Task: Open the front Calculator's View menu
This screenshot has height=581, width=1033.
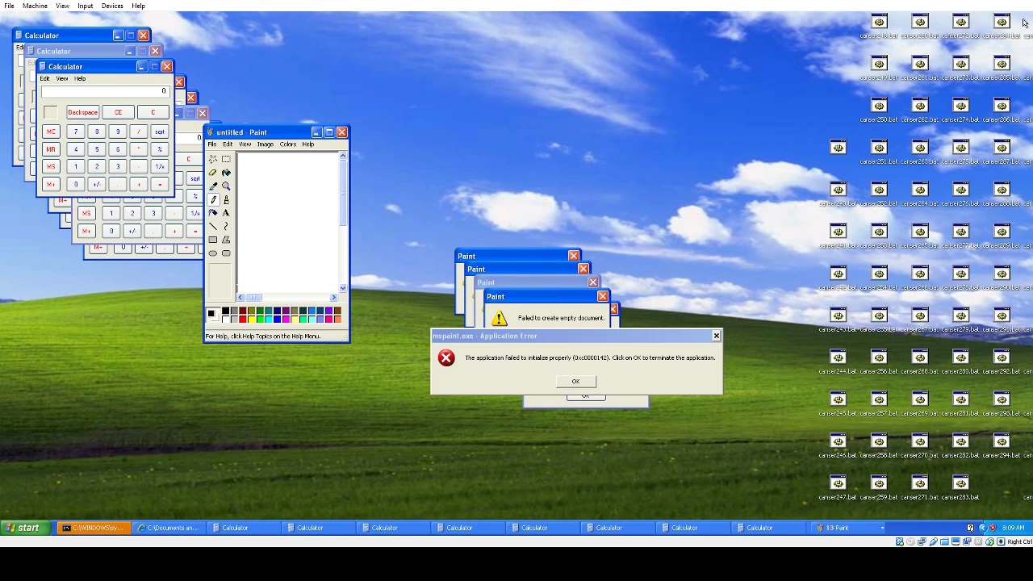Action: coord(62,79)
